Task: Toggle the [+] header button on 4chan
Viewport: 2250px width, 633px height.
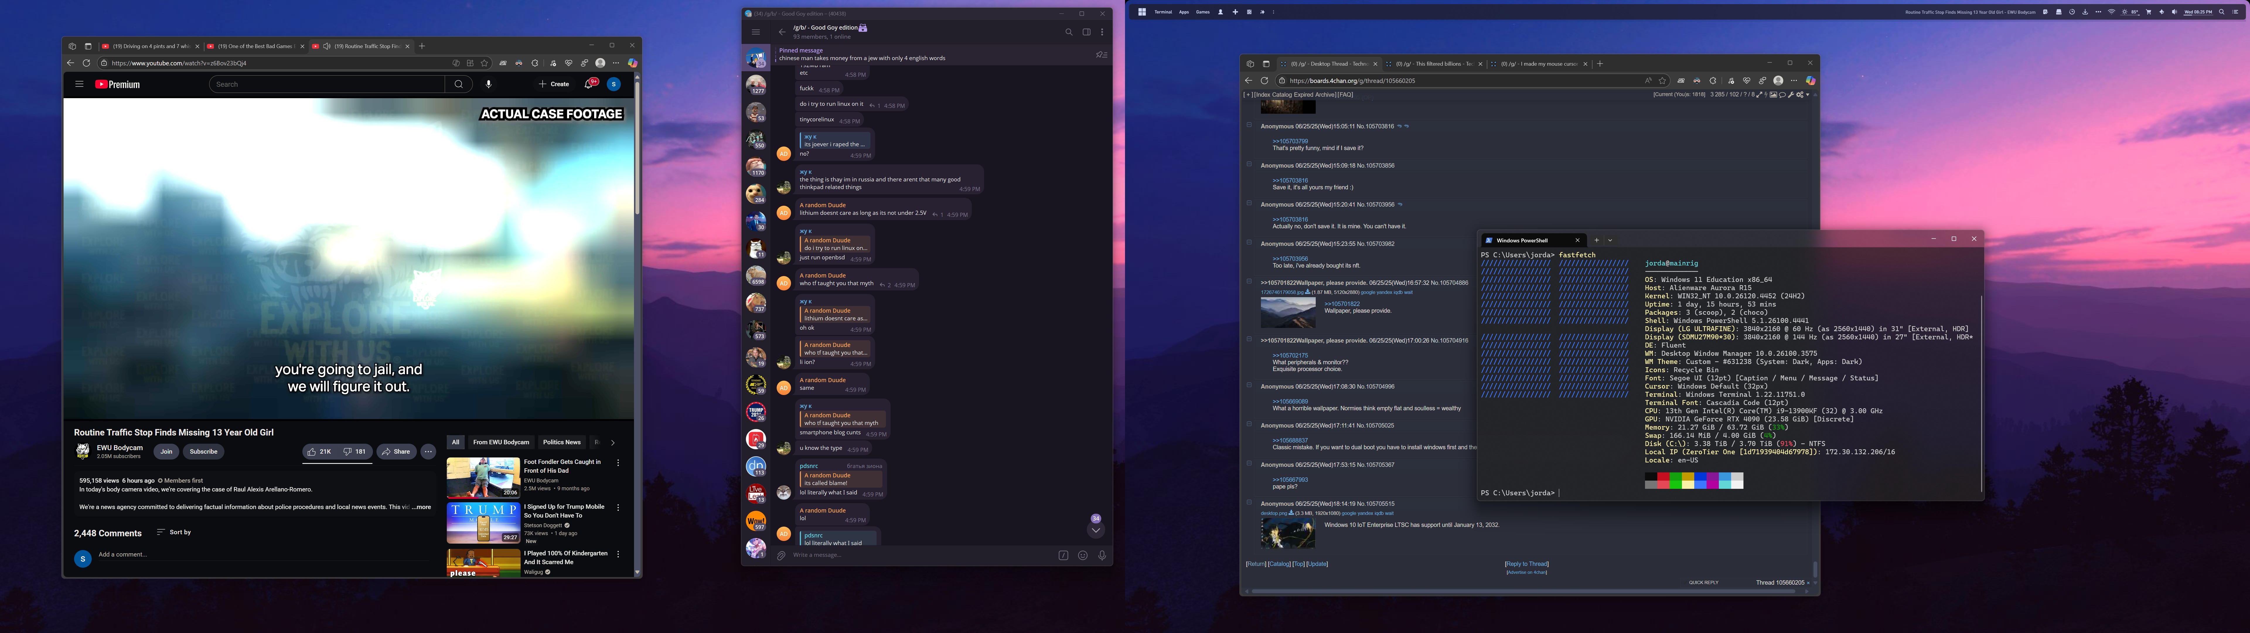Action: point(1248,94)
